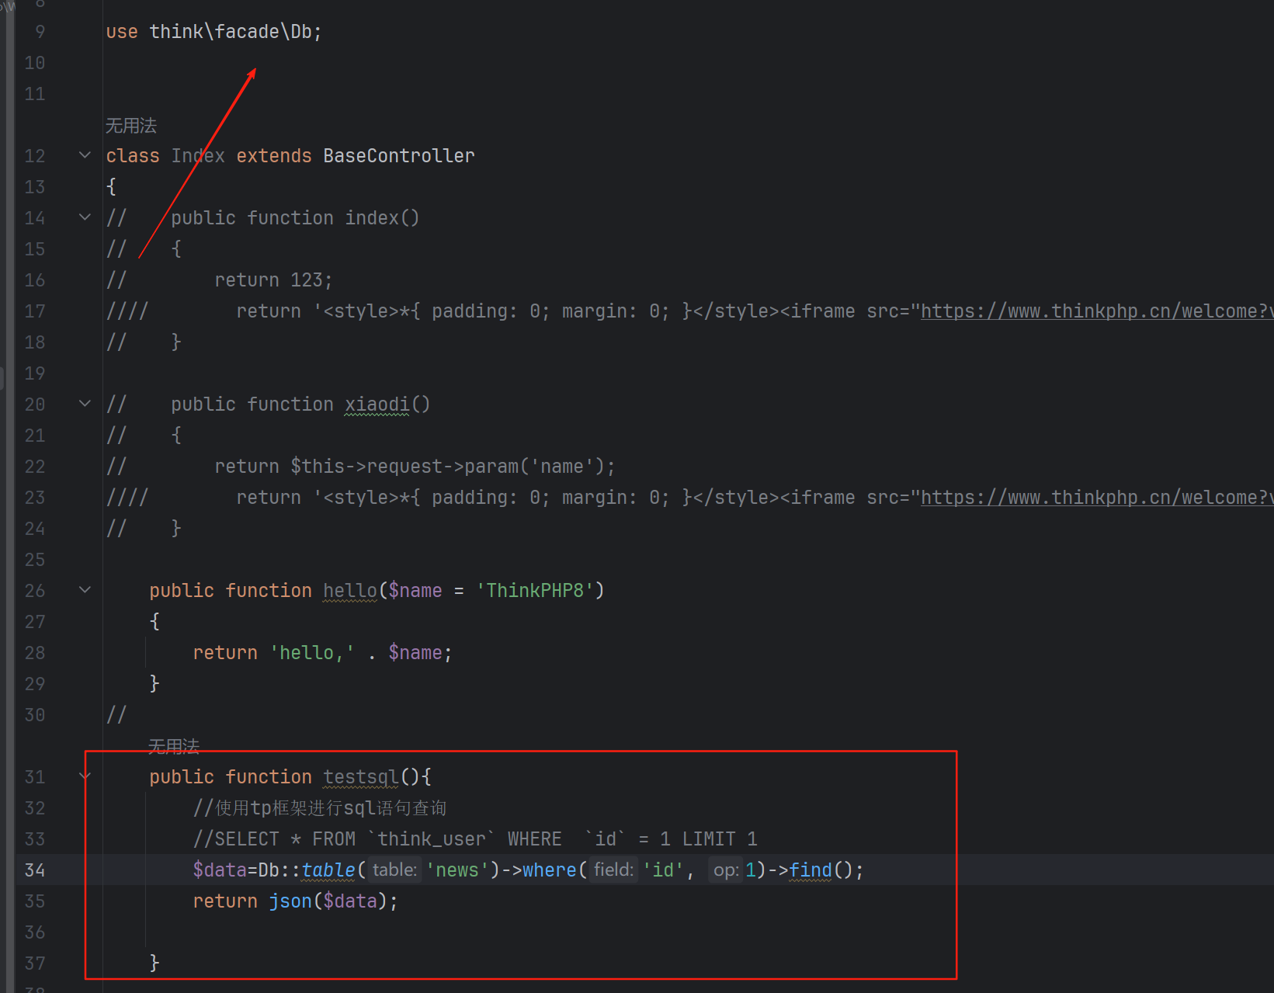Click the 'ThinkPHP8' default string value
Viewport: 1274px width, 993px height.
click(x=535, y=591)
